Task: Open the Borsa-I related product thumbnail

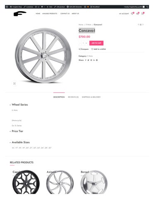Action: coord(94,182)
